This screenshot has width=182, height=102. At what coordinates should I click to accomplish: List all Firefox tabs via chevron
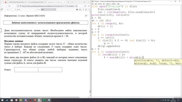(x=72, y=2)
